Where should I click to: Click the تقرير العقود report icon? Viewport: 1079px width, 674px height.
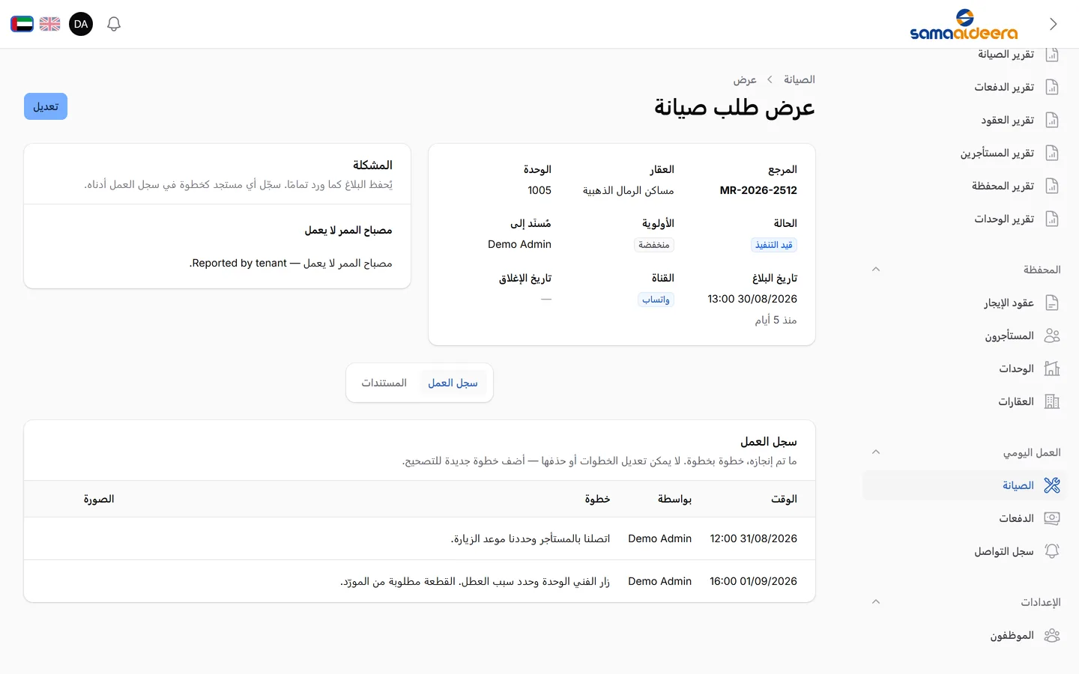[x=1052, y=120]
